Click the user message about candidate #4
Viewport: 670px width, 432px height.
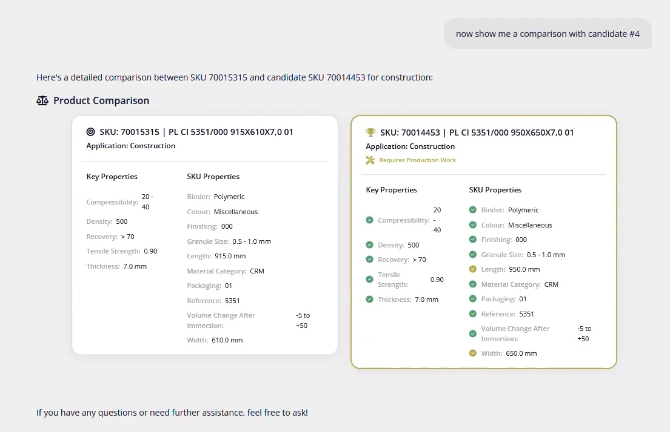[548, 34]
